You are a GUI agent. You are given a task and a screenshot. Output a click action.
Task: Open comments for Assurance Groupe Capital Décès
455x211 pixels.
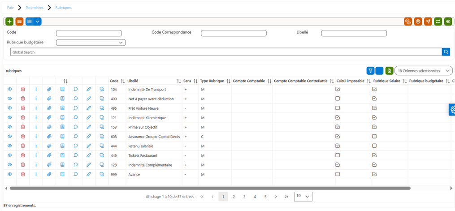click(75, 136)
